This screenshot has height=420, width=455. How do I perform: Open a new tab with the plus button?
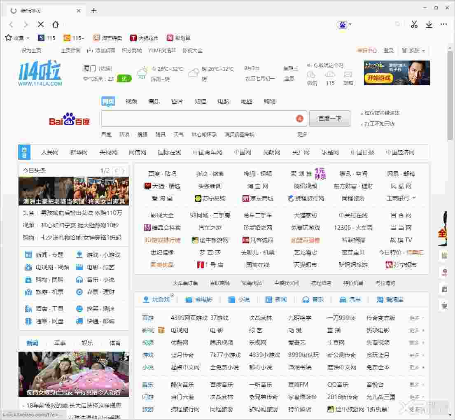coord(94,11)
